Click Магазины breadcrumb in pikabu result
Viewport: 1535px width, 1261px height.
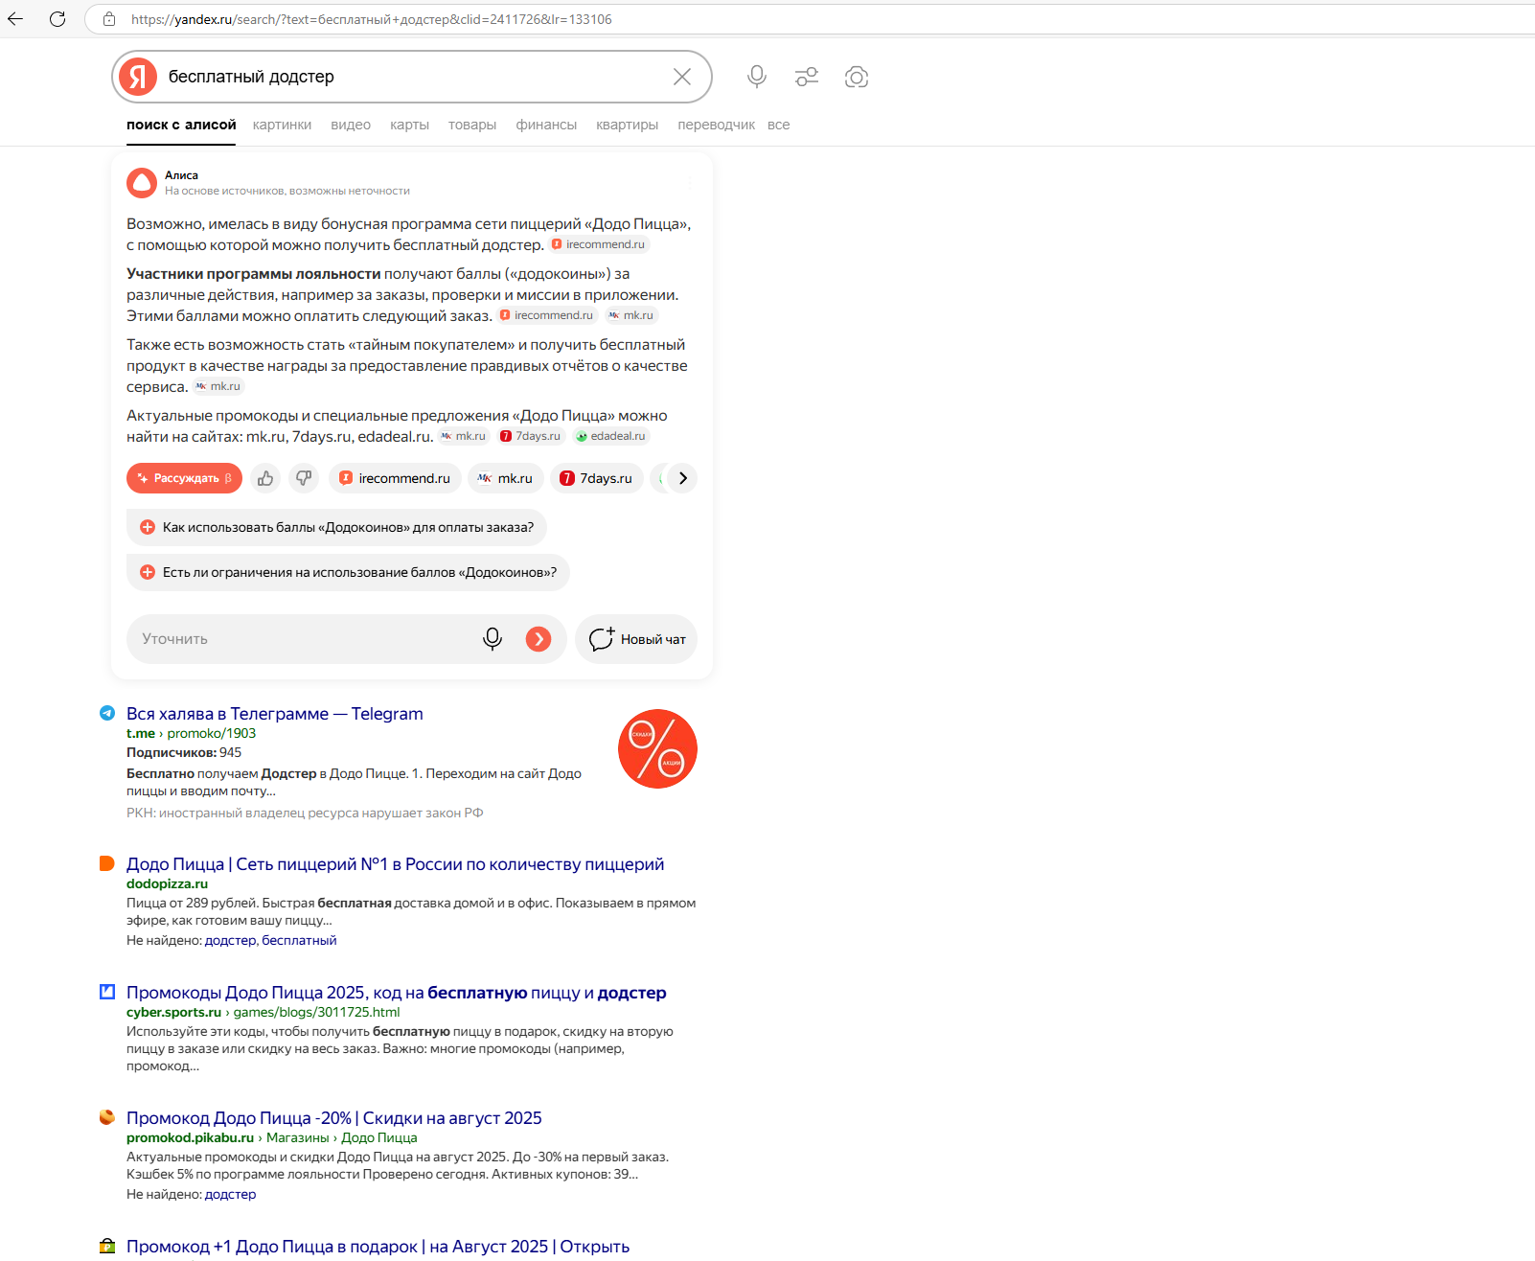(x=297, y=1137)
